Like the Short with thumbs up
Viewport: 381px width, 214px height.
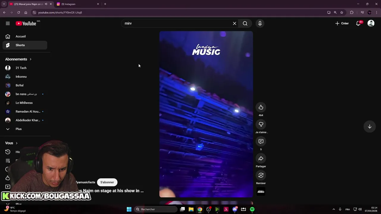[261, 107]
